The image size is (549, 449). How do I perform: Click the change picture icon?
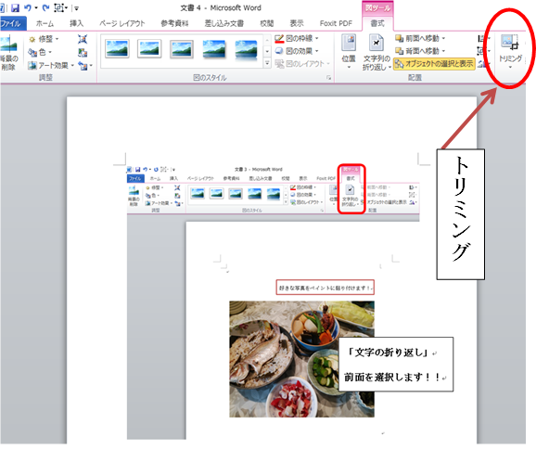pos(83,53)
